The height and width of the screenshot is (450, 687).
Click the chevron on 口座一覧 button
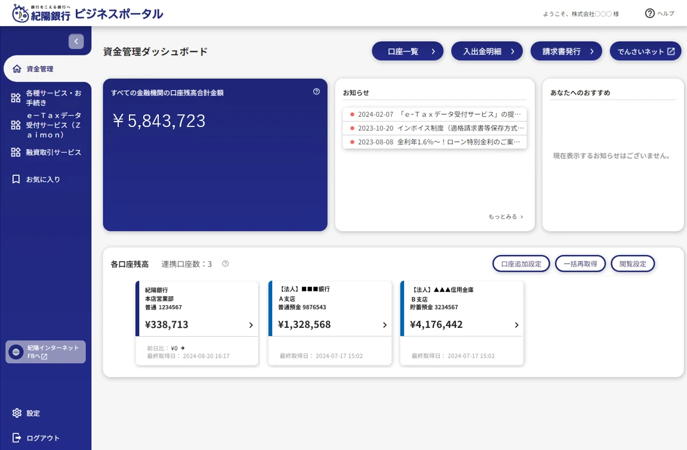pyautogui.click(x=433, y=51)
